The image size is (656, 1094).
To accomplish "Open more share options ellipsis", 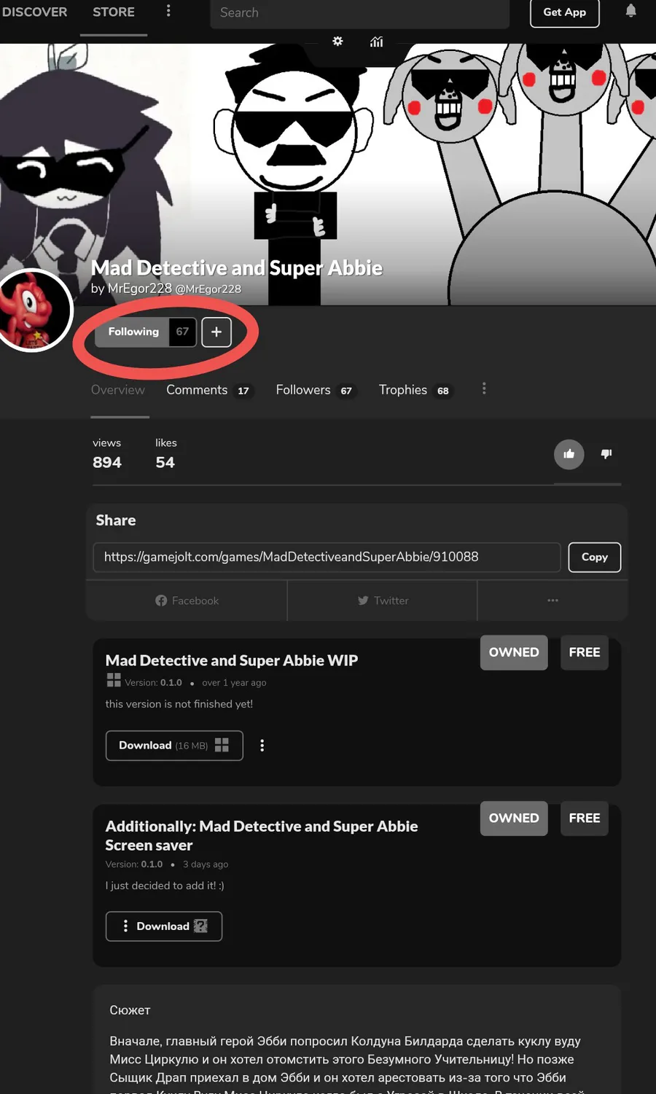I will coord(553,601).
